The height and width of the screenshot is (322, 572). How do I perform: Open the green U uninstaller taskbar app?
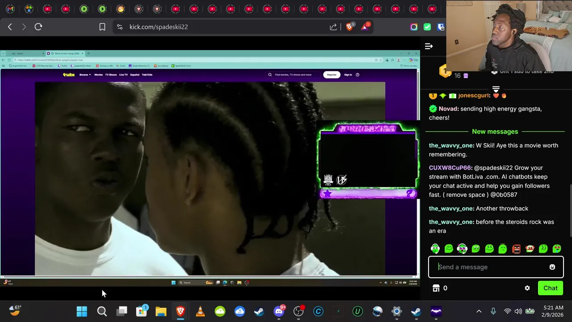[x=357, y=311]
